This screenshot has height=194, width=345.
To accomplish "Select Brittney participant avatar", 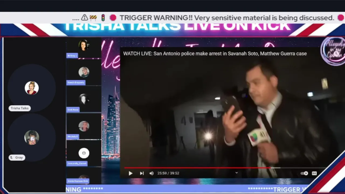I will pos(84,45).
